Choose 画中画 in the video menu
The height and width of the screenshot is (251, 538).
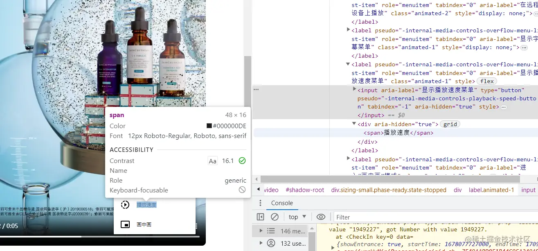(144, 224)
